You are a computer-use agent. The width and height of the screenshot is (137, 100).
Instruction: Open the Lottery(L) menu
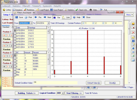coord(6,6)
